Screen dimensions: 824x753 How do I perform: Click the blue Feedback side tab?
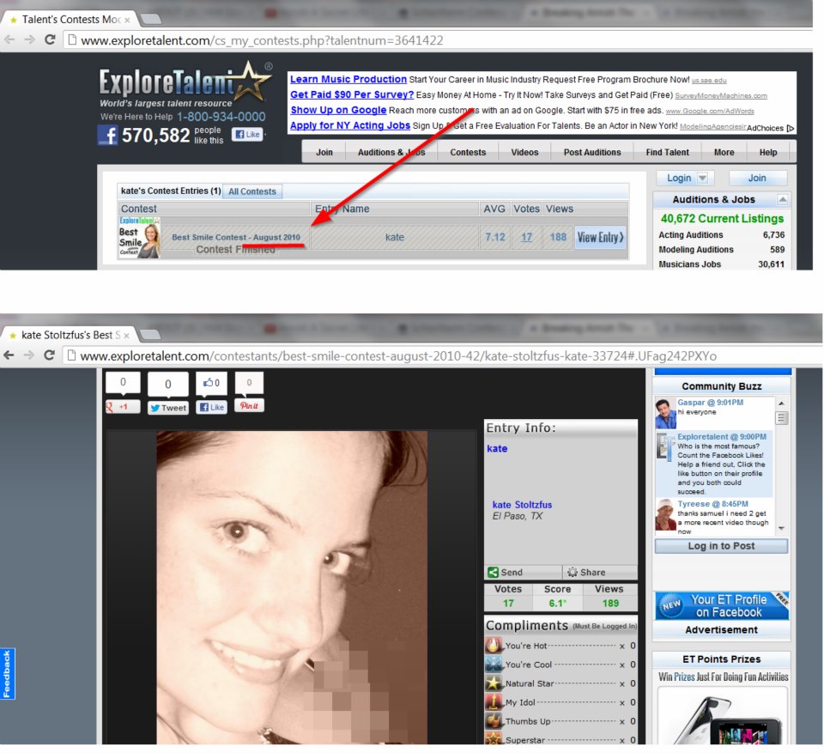click(x=8, y=673)
